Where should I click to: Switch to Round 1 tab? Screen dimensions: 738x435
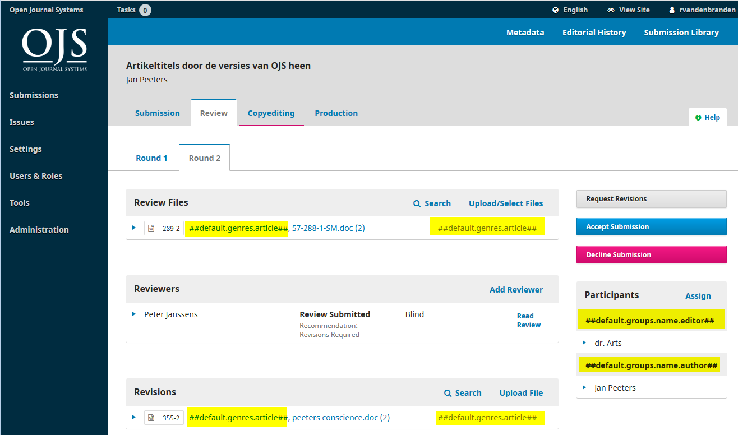pos(151,158)
